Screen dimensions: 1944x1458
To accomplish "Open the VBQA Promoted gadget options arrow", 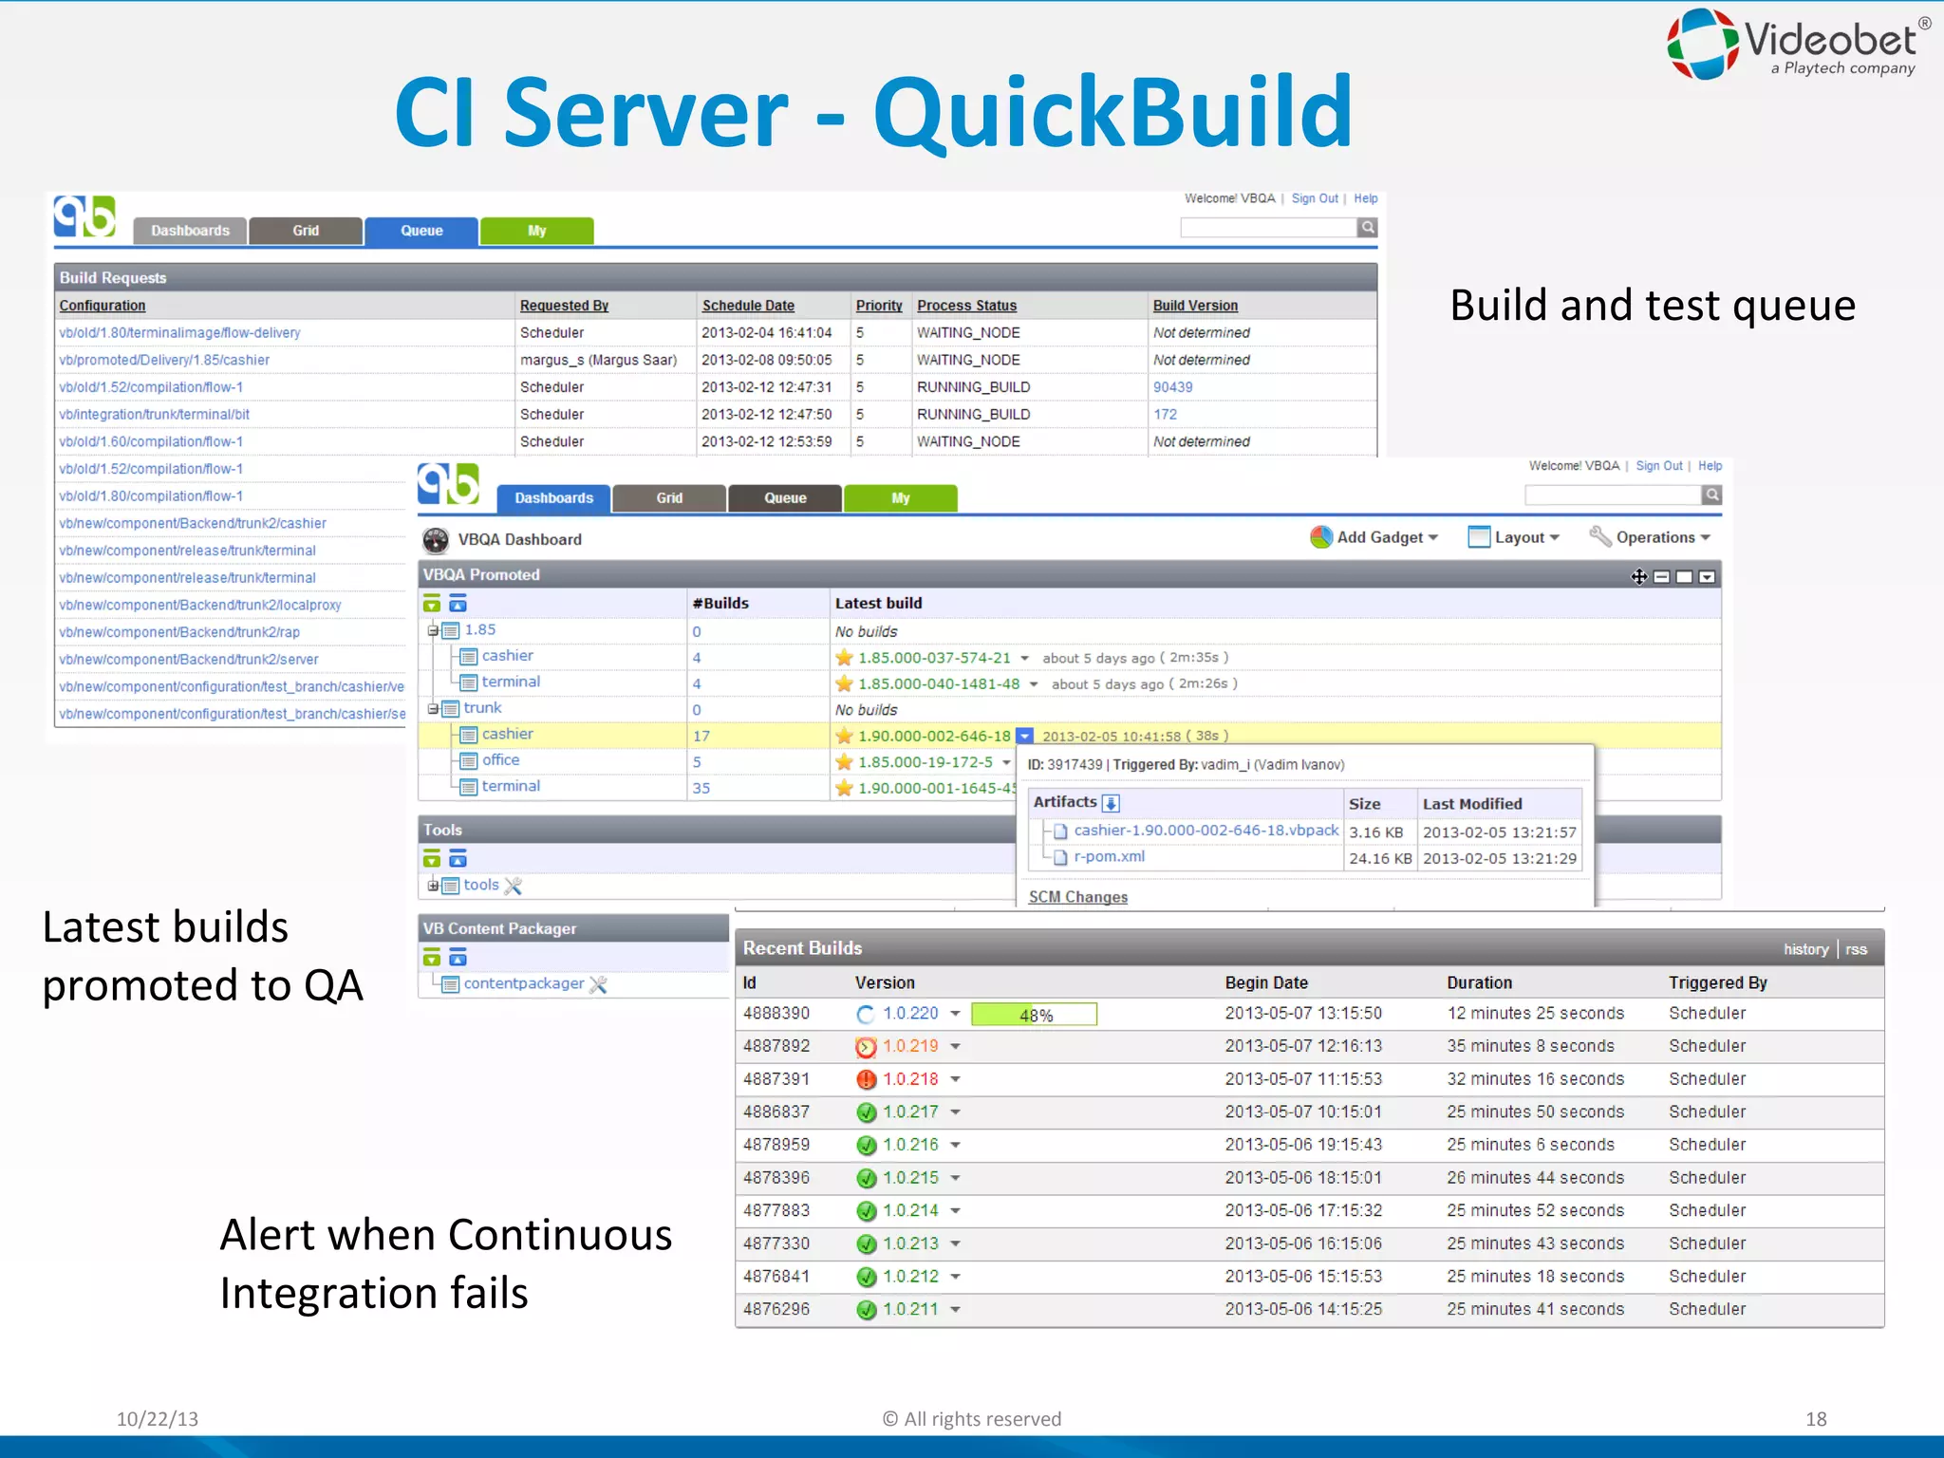I will (x=1708, y=577).
